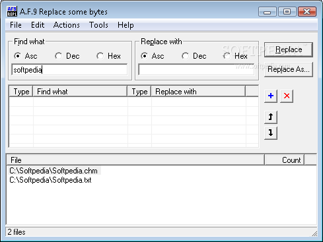Open the File menu
This screenshot has height=242, width=323.
16,25
